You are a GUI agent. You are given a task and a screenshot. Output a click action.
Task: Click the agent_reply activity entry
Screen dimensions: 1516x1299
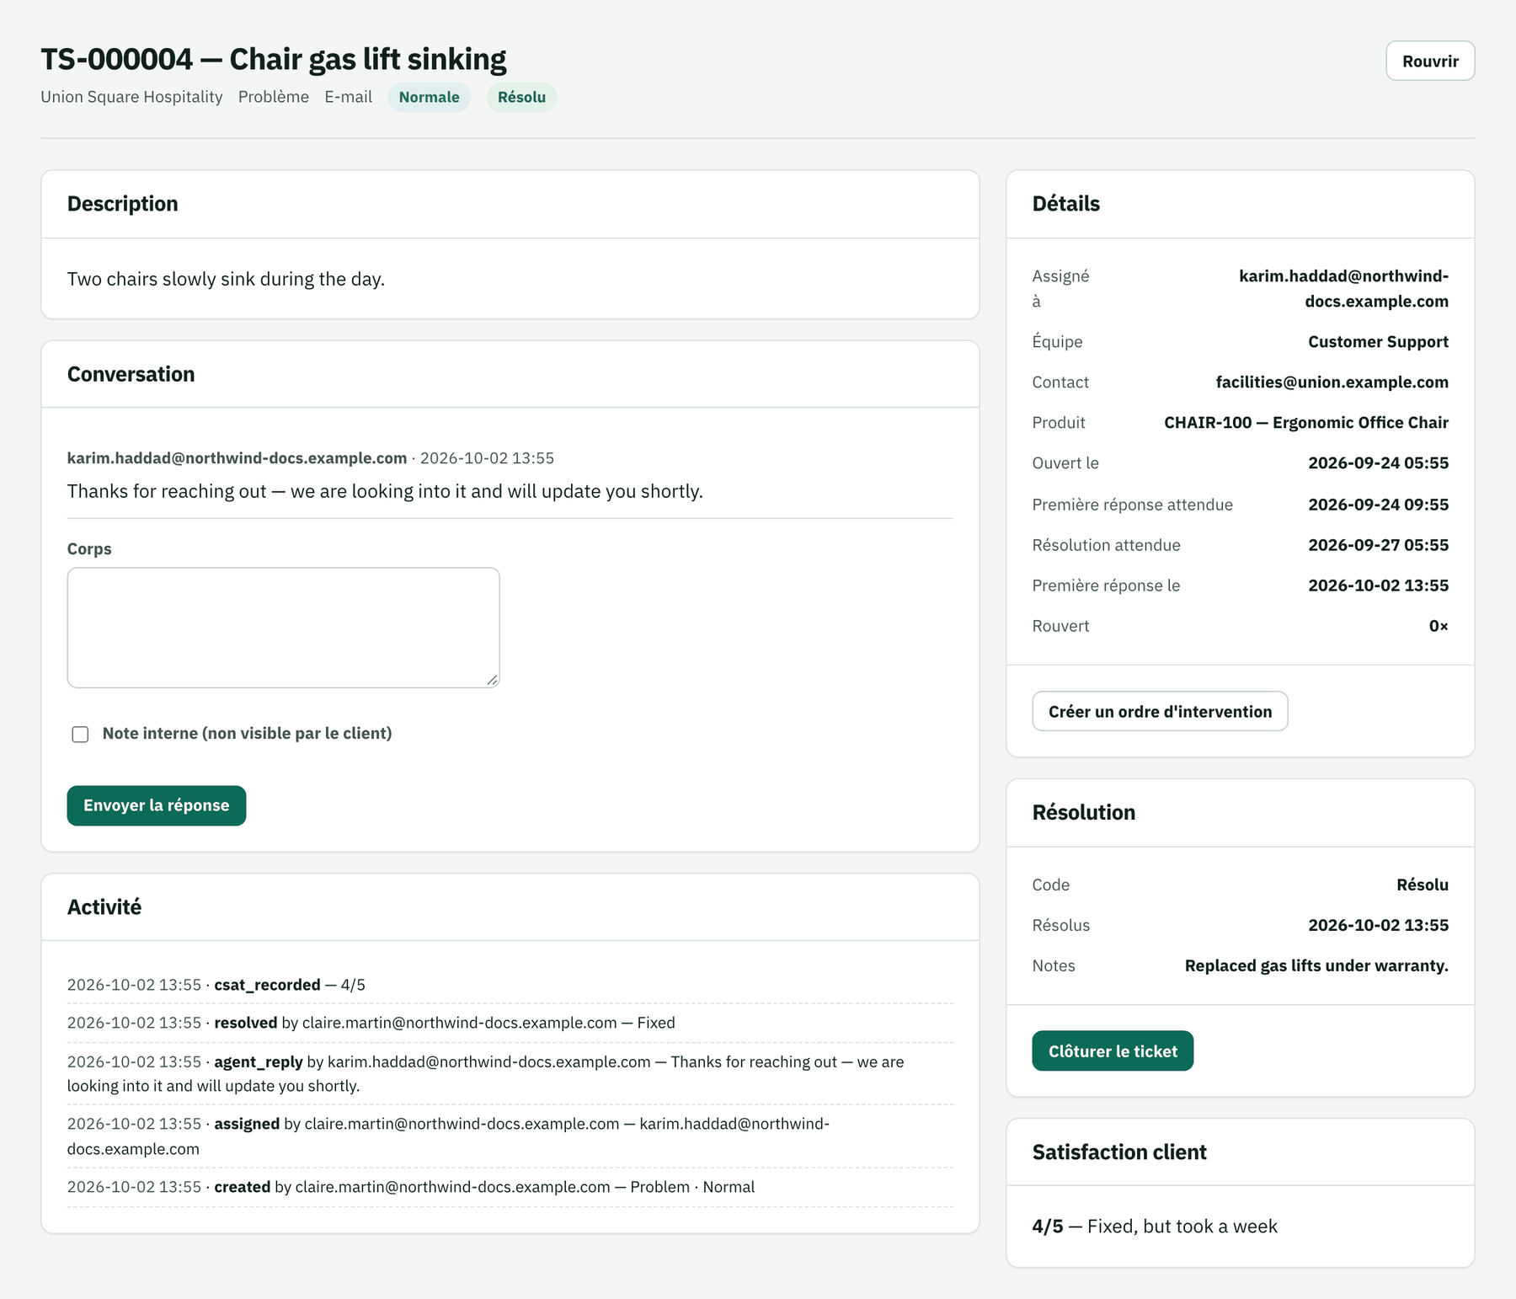pyautogui.click(x=510, y=1073)
